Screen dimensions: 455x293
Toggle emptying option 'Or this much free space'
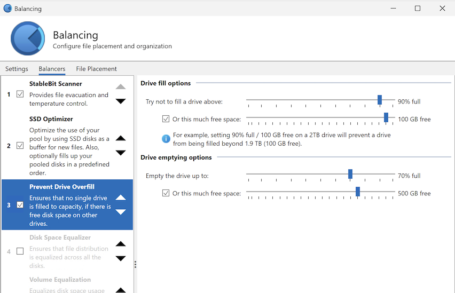(166, 193)
